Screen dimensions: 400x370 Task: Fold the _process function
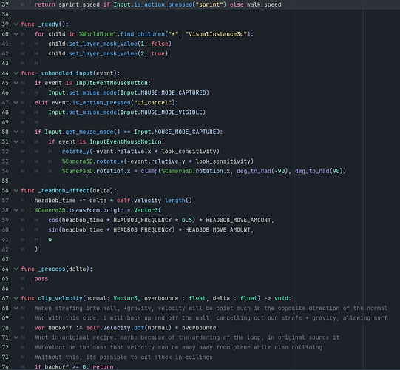click(x=16, y=269)
